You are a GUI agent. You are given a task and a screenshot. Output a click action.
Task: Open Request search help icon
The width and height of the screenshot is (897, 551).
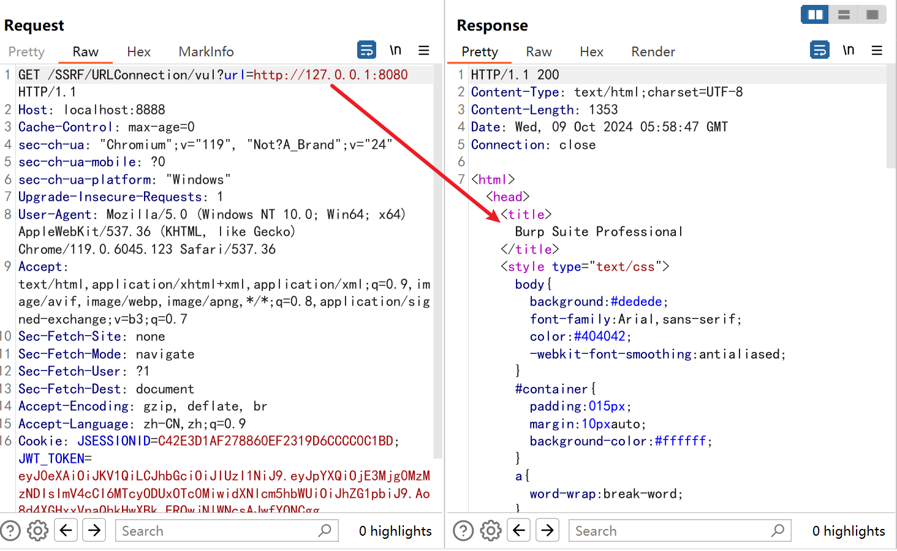coord(10,530)
